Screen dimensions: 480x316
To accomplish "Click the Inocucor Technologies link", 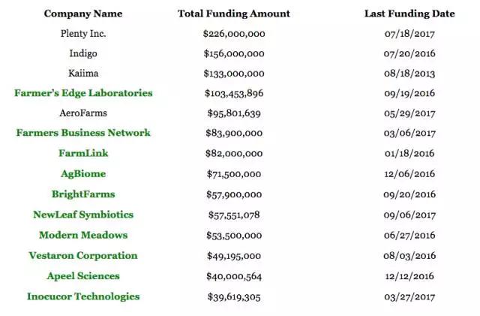I will click(83, 296).
